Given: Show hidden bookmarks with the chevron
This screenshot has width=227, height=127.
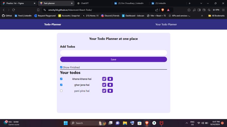Looking at the screenshot, I should pos(202,16).
